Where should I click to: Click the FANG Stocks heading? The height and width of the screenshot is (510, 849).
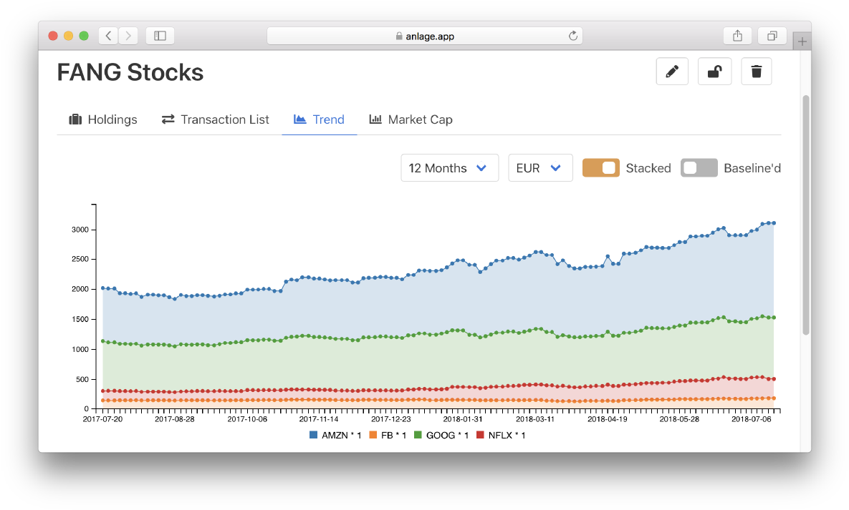point(130,72)
